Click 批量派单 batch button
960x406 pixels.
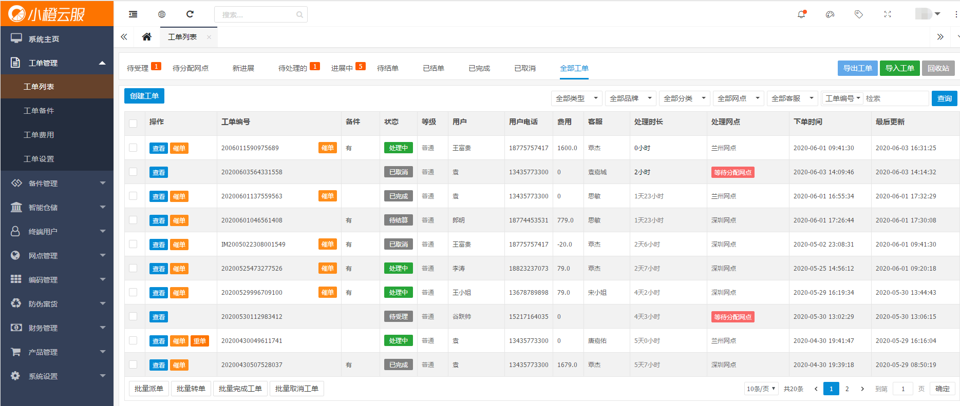tap(149, 389)
